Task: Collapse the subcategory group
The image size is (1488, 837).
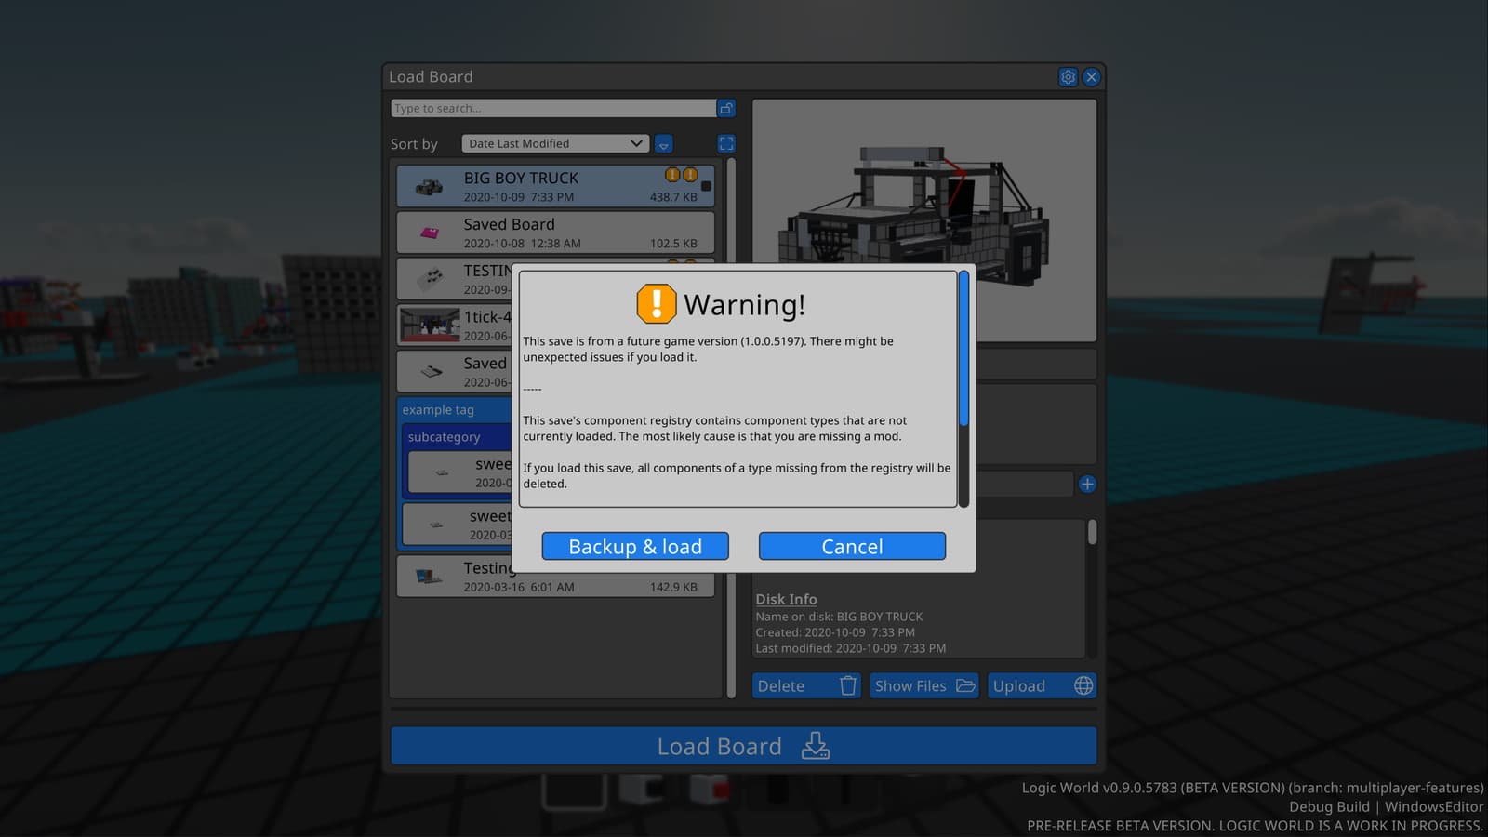Action: (445, 437)
